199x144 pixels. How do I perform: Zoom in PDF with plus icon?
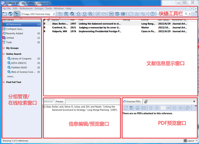(180, 108)
